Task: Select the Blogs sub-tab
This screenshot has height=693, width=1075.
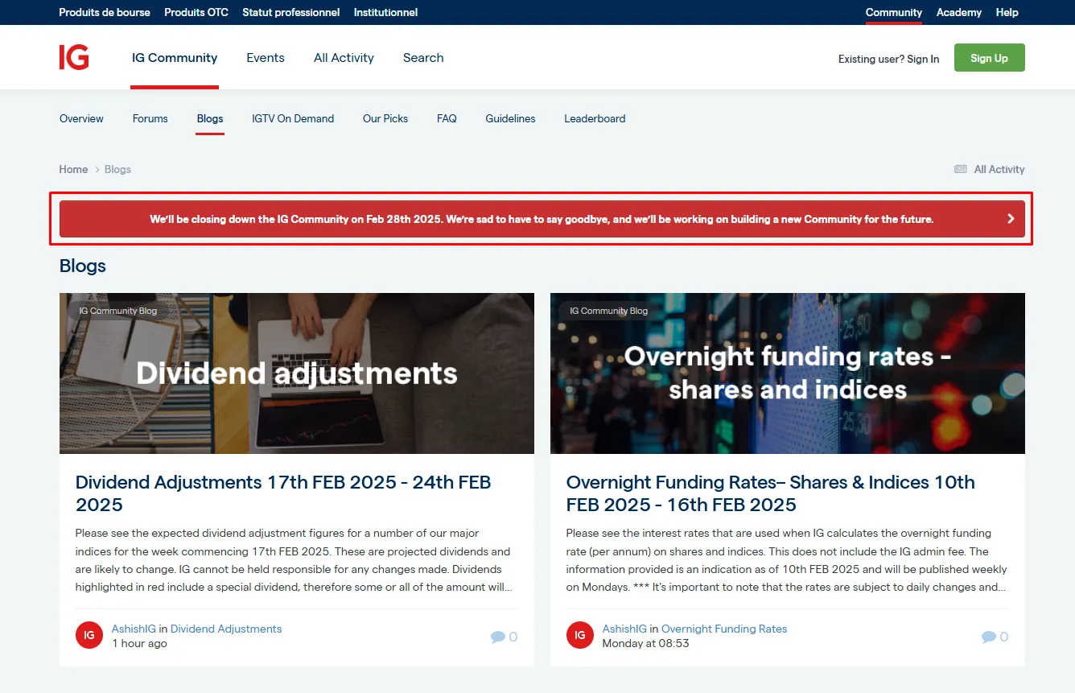Action: coord(210,118)
